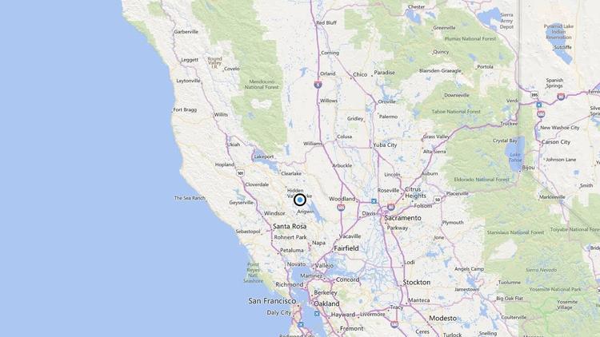Image resolution: width=600 pixels, height=337 pixels.
Task: Click the San Francisco city label
Action: pos(272,301)
